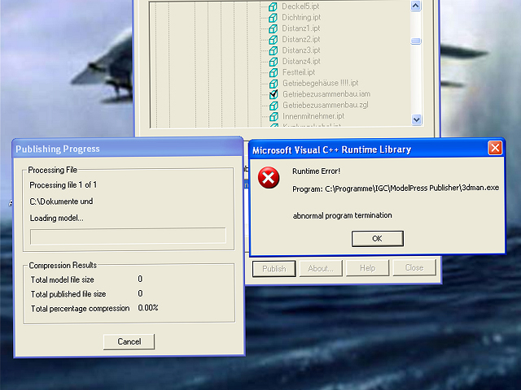This screenshot has width=521, height=390.
Task: Check the box icon for Distanz2.ipt
Action: click(273, 40)
